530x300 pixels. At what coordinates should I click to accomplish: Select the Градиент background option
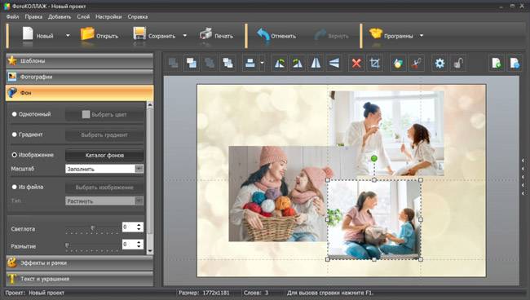pos(14,135)
